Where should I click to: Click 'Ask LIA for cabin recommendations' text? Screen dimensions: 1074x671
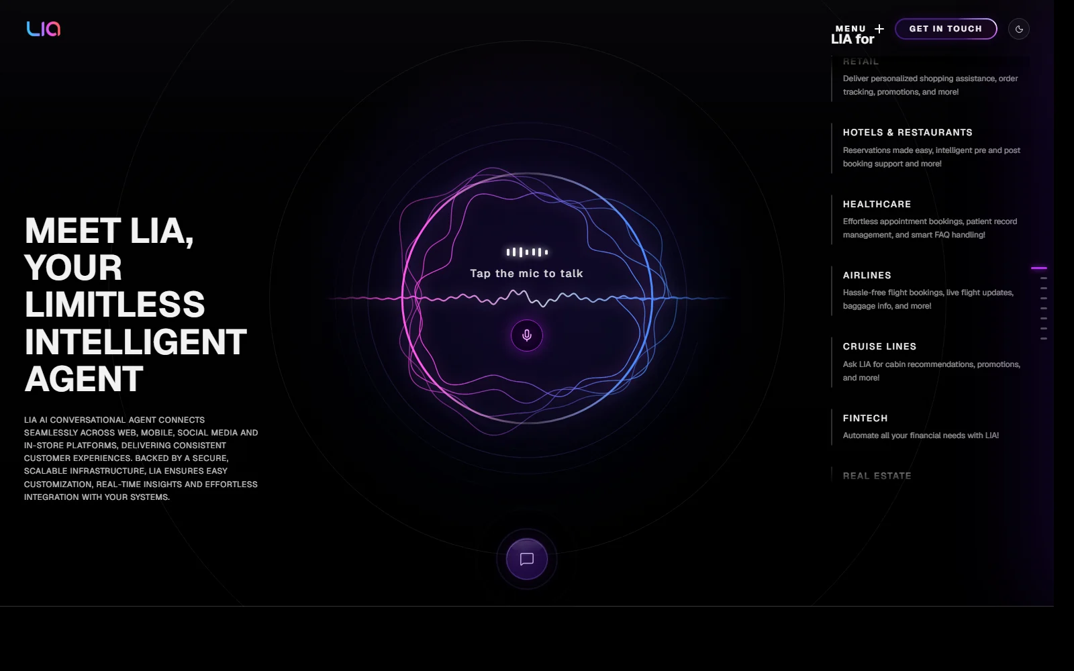pos(932,371)
